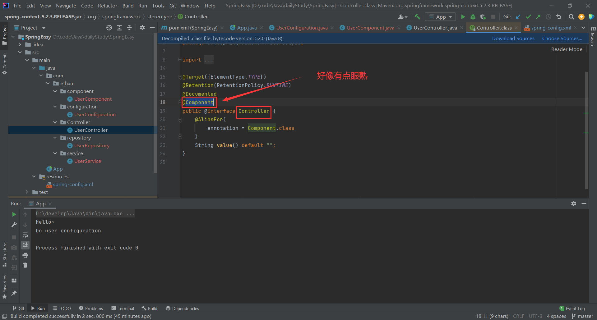Click stereotype in navigation breadcrumb
This screenshot has width=597, height=320.
tap(160, 17)
